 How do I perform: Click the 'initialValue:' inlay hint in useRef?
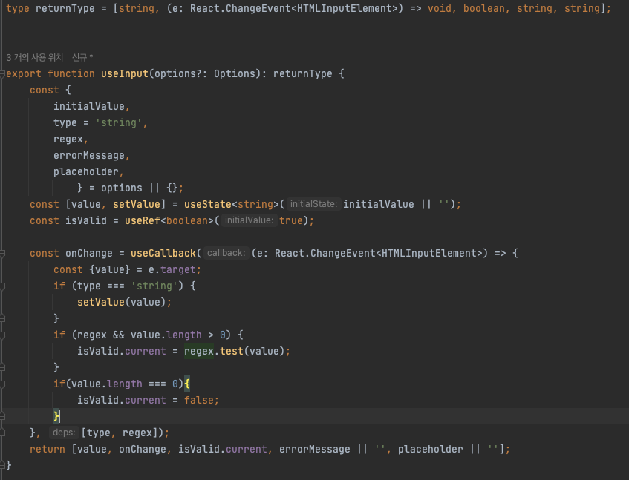249,220
